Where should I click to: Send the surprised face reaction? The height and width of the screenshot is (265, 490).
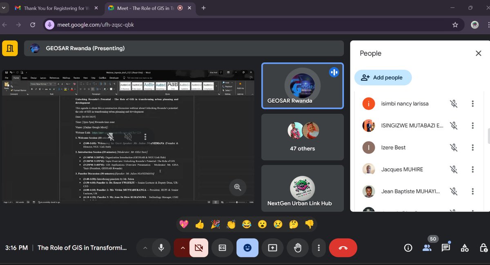coord(262,224)
